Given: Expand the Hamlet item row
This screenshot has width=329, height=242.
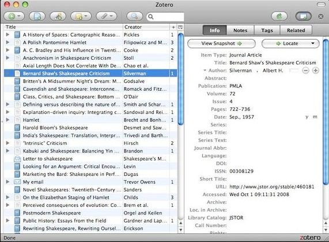Looking at the screenshot, I should [x=7, y=120].
